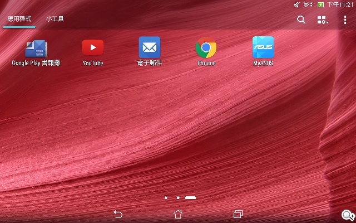Tap the Back navigation button

point(118,214)
